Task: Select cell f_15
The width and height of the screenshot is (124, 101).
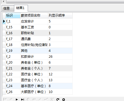Action: pos(13,27)
